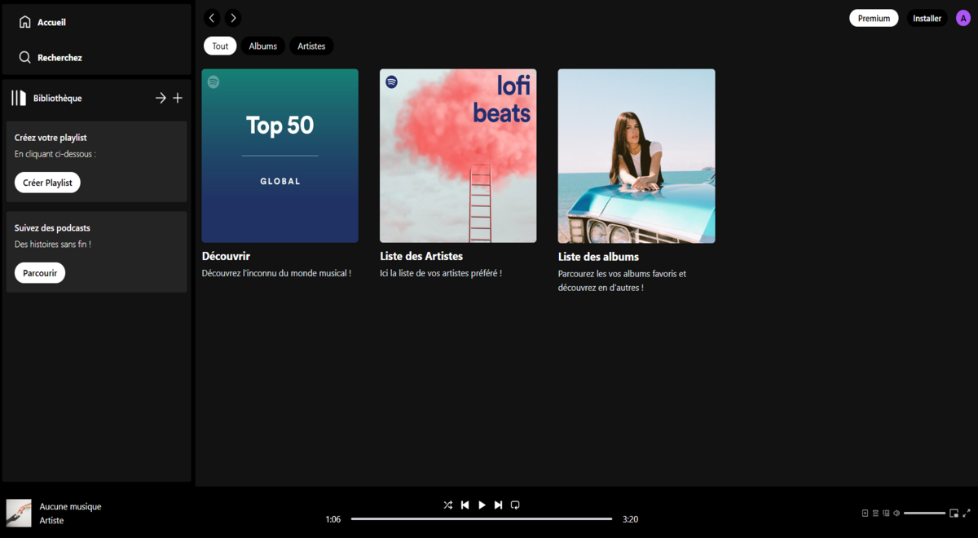This screenshot has width=978, height=538.
Task: Go forward with the right navigation chevron
Action: pyautogui.click(x=233, y=17)
